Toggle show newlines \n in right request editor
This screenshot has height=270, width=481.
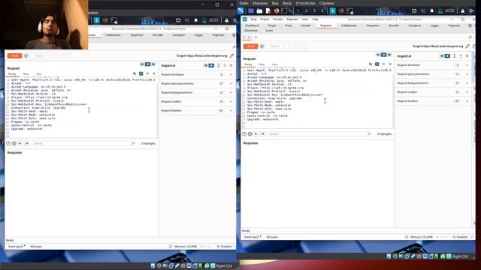tap(383, 64)
